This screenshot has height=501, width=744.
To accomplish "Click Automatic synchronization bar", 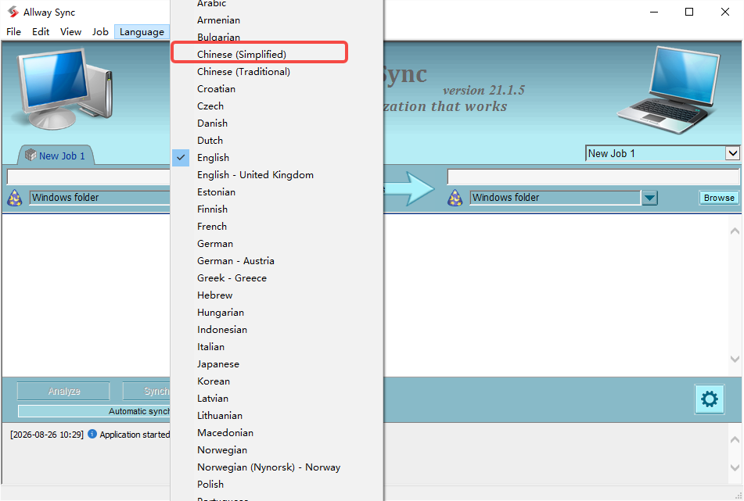I will (x=94, y=411).
